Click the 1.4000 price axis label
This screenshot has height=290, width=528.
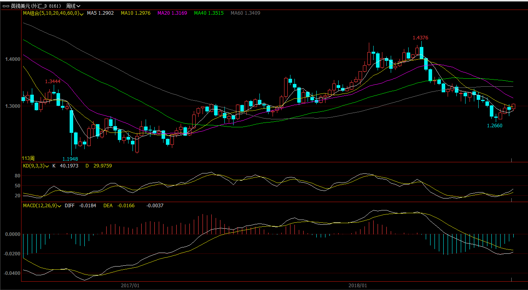pyautogui.click(x=12, y=59)
